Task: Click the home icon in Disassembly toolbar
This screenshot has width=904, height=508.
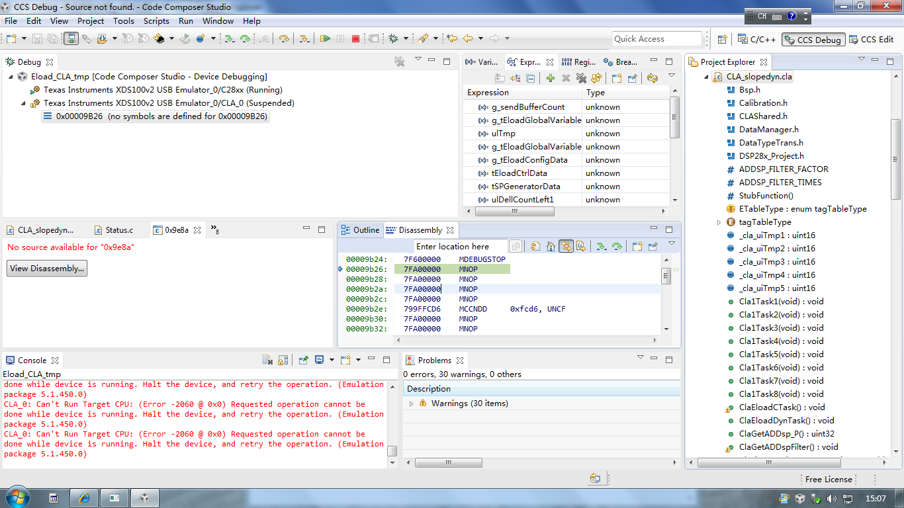Action: pyautogui.click(x=551, y=247)
